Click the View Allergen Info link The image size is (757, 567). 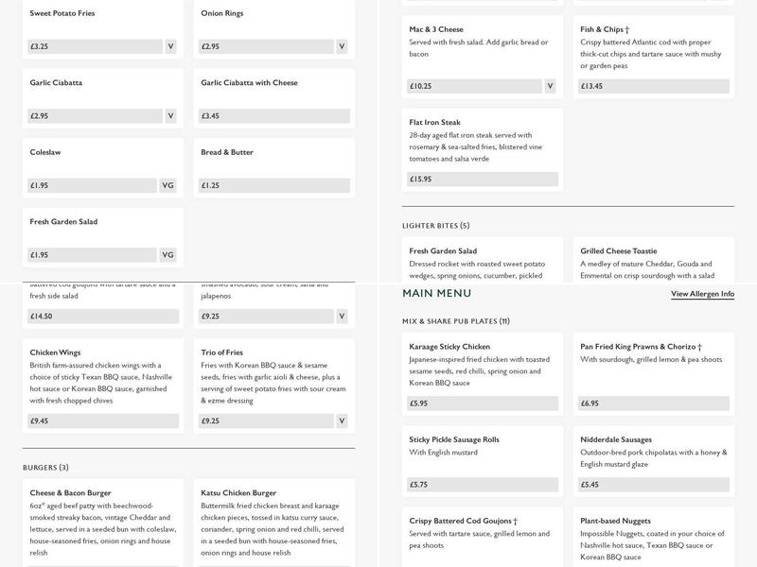(702, 294)
